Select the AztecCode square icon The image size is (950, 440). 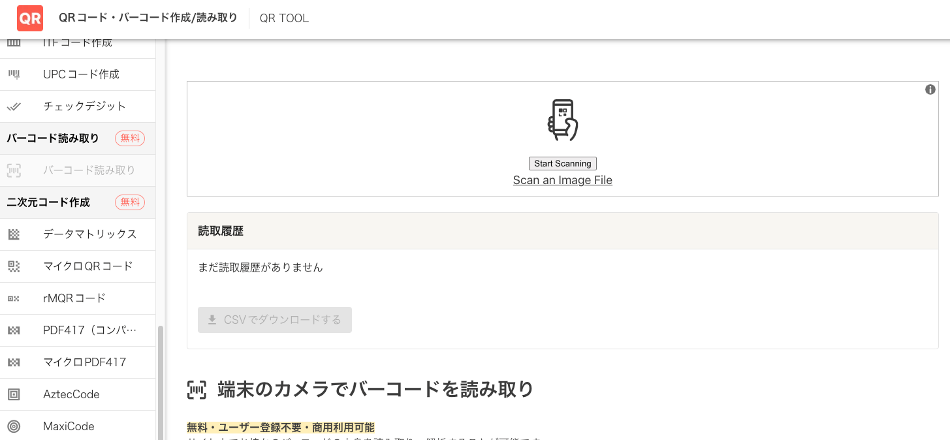click(14, 394)
